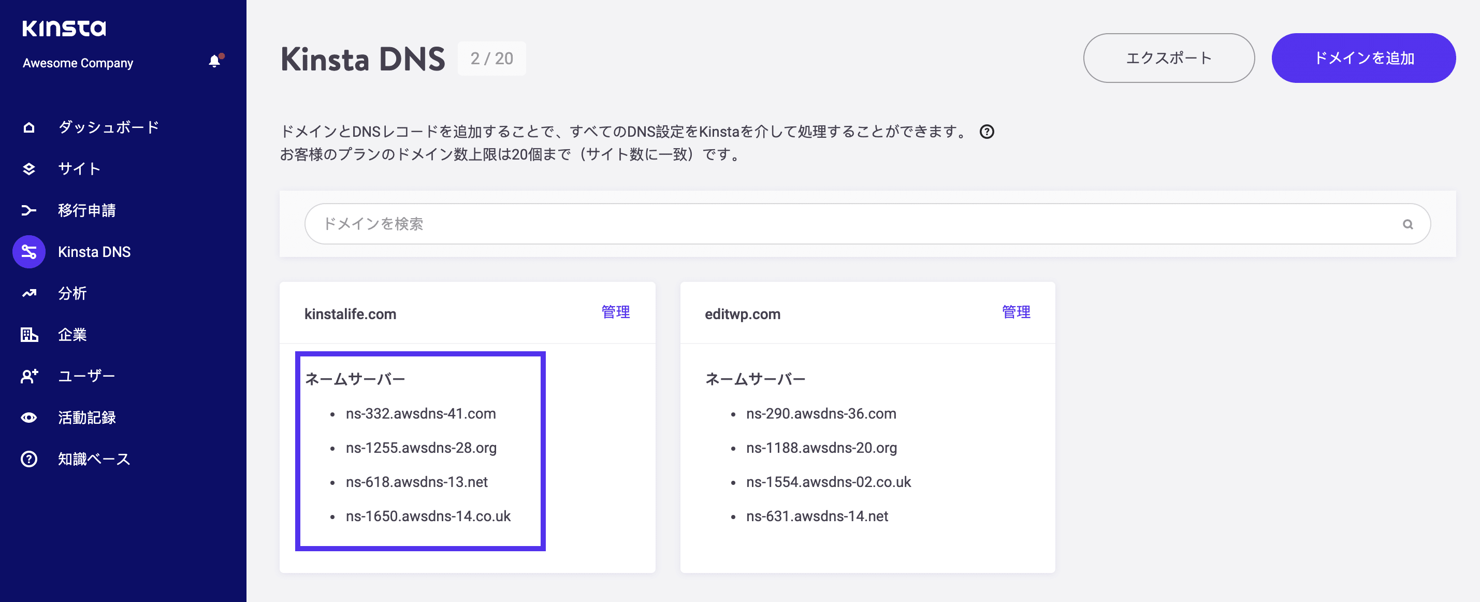The image size is (1480, 602).
Task: Open 企業 menu item
Action: point(72,335)
